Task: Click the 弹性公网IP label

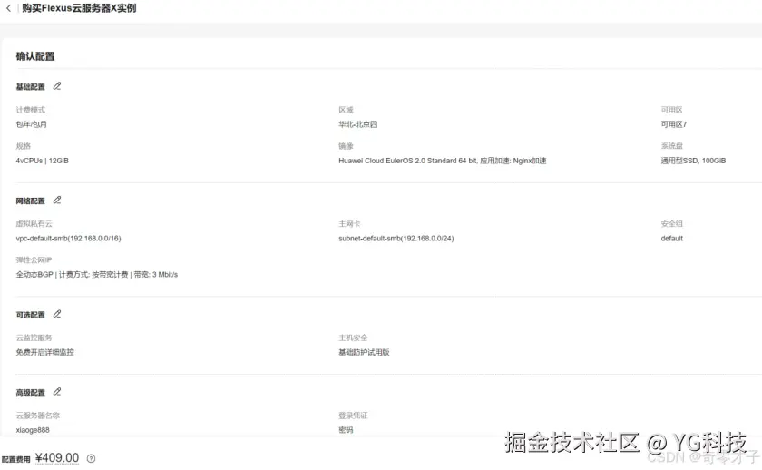Action: click(x=34, y=260)
